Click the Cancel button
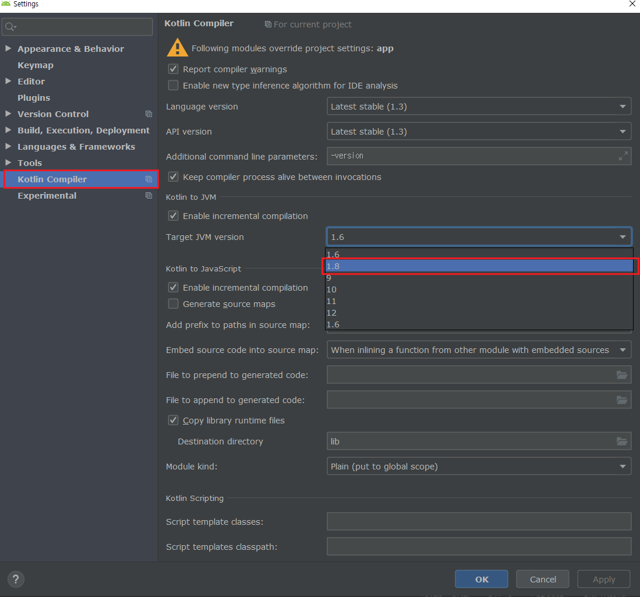This screenshot has width=640, height=597. tap(543, 579)
